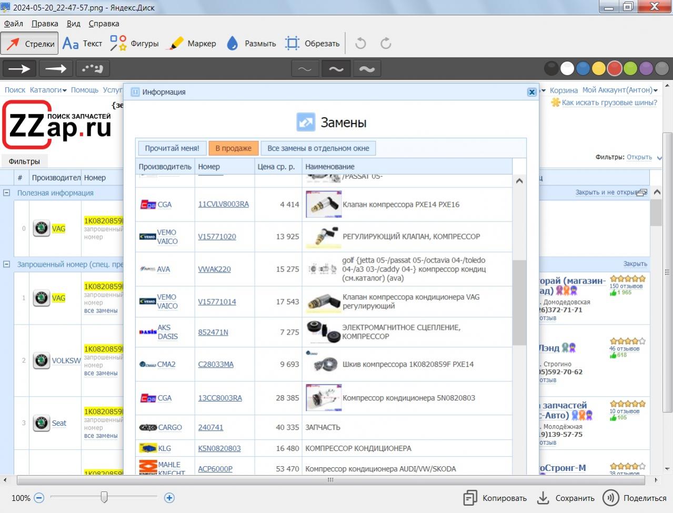The width and height of the screenshot is (673, 513).
Task: Select the Размыть blur tool
Action: (x=251, y=44)
